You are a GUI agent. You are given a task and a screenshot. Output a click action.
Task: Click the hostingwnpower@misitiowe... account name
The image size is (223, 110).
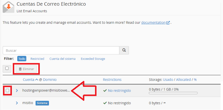[46, 90]
